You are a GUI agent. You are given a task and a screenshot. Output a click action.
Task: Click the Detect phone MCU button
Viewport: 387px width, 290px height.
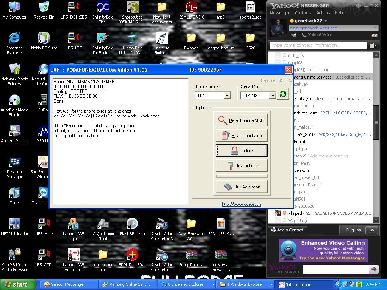(241, 120)
